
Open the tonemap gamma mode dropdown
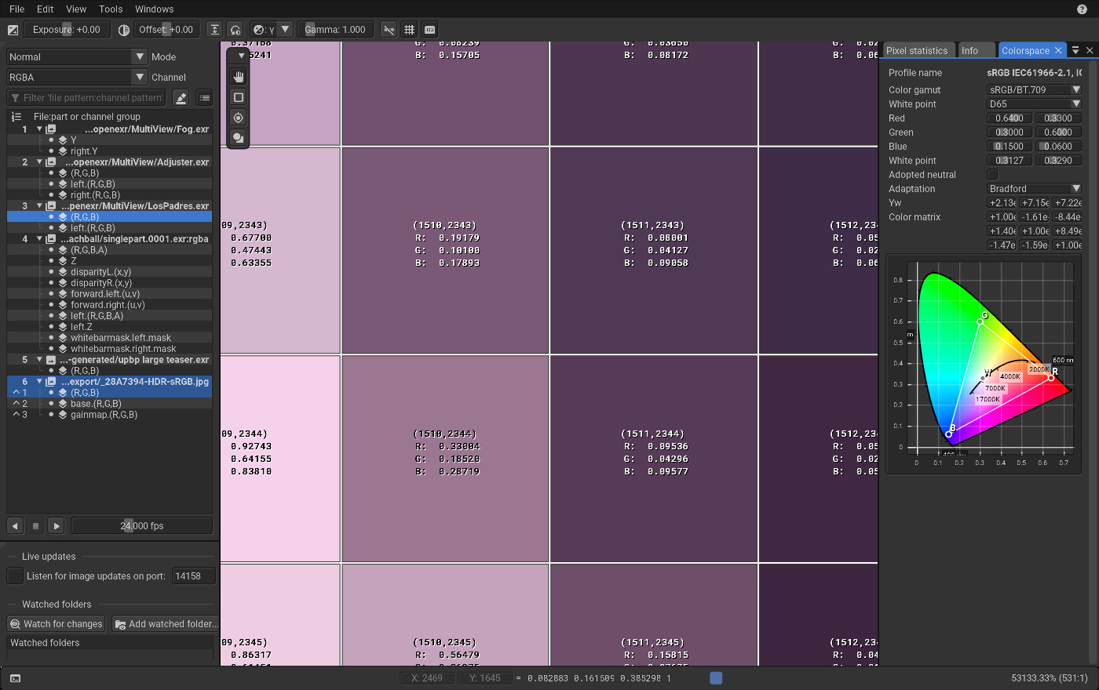point(272,30)
